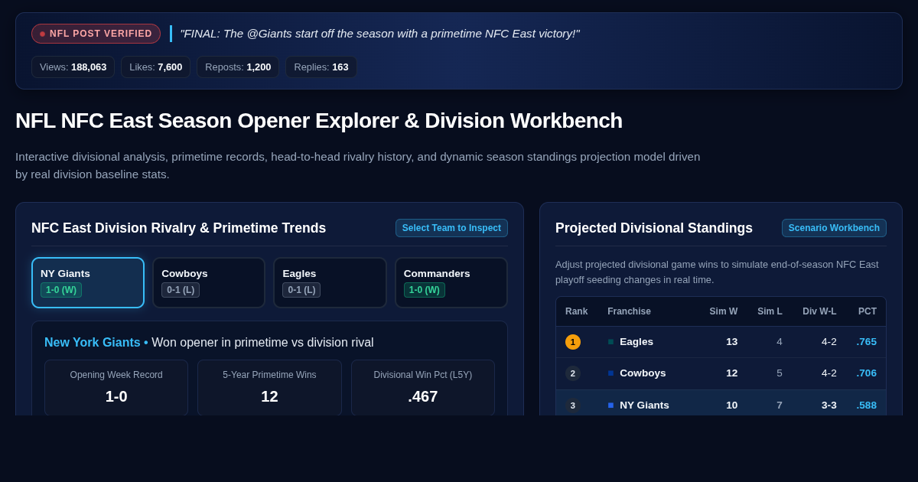The height and width of the screenshot is (482, 918).
Task: Select the Commanders team card
Action: pos(451,282)
